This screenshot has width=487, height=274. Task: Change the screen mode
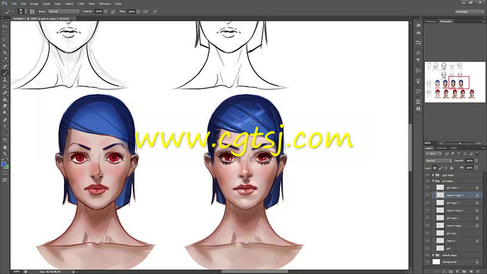(x=5, y=180)
